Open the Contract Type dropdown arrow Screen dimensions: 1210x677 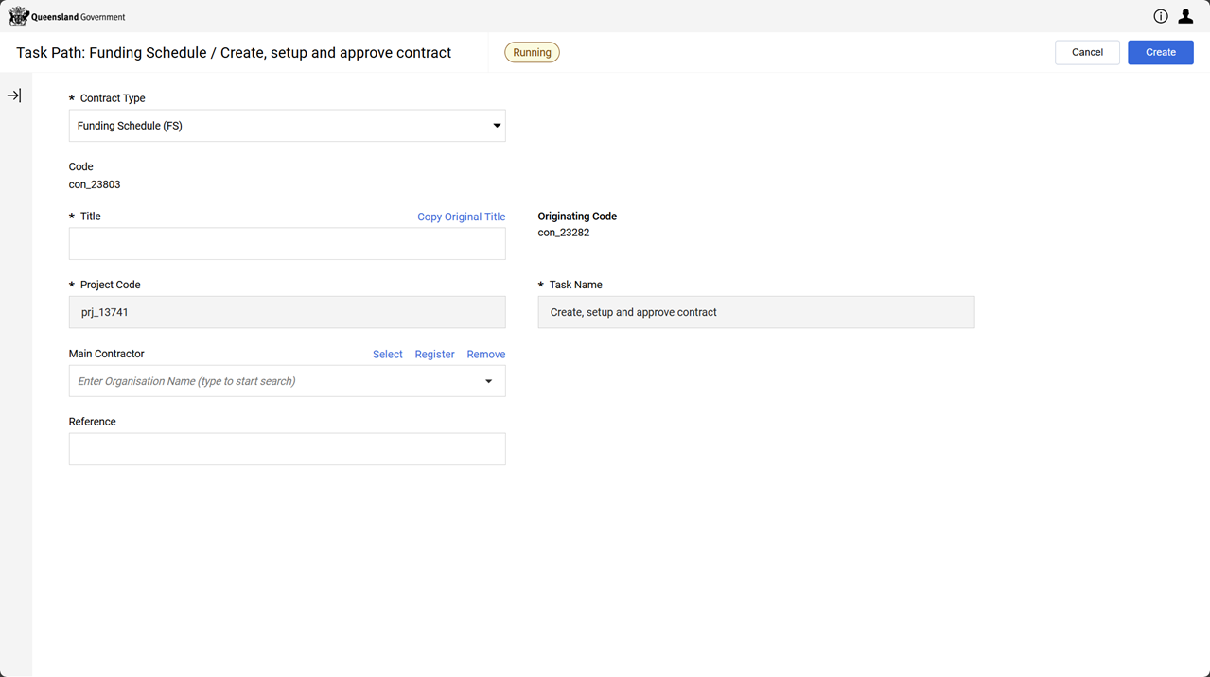click(x=497, y=126)
